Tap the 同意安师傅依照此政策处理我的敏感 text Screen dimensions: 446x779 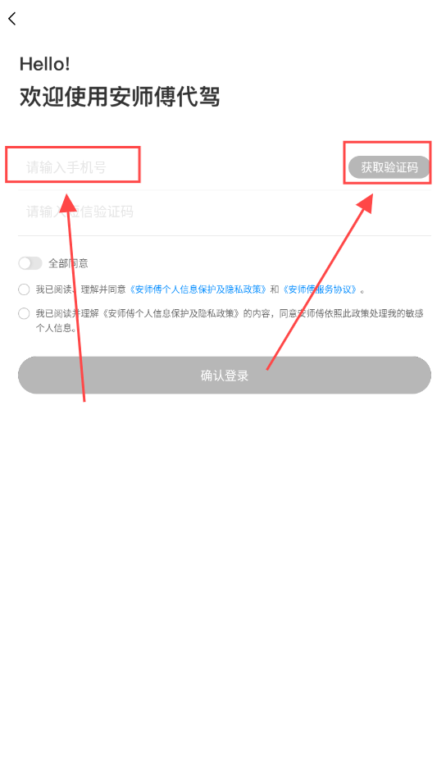[x=351, y=313]
